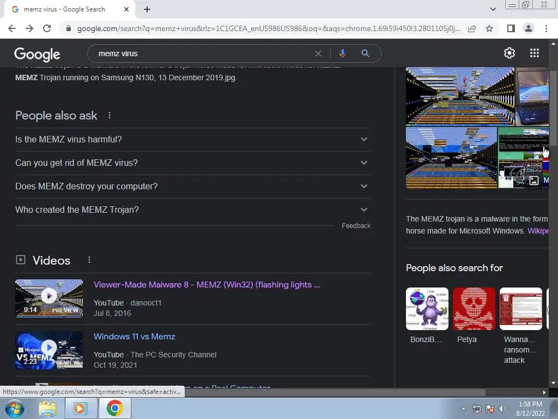Open "Viewer-Made Malware 8 - MEMZ" link
The width and height of the screenshot is (558, 419).
pyautogui.click(x=207, y=285)
